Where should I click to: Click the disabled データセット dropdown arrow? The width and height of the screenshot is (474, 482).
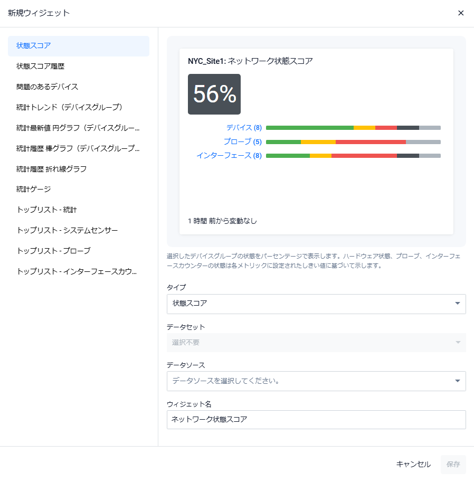tap(458, 343)
